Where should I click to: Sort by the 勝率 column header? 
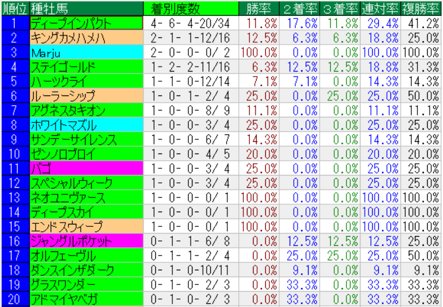[261, 9]
